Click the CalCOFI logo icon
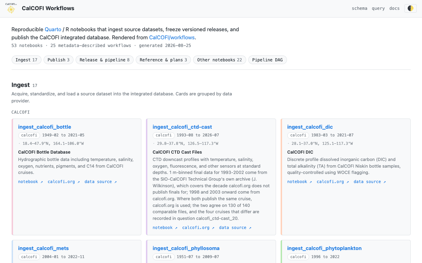 11,8
